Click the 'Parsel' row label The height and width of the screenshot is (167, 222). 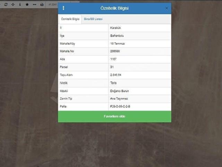(x=64, y=67)
